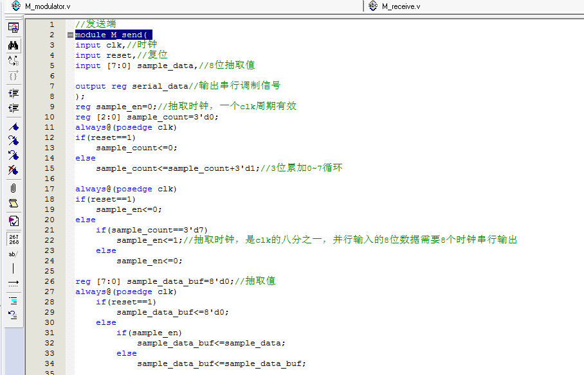Screen dimensions: 584x375
Task: Click 'input clk' on line 3
Action: point(99,45)
